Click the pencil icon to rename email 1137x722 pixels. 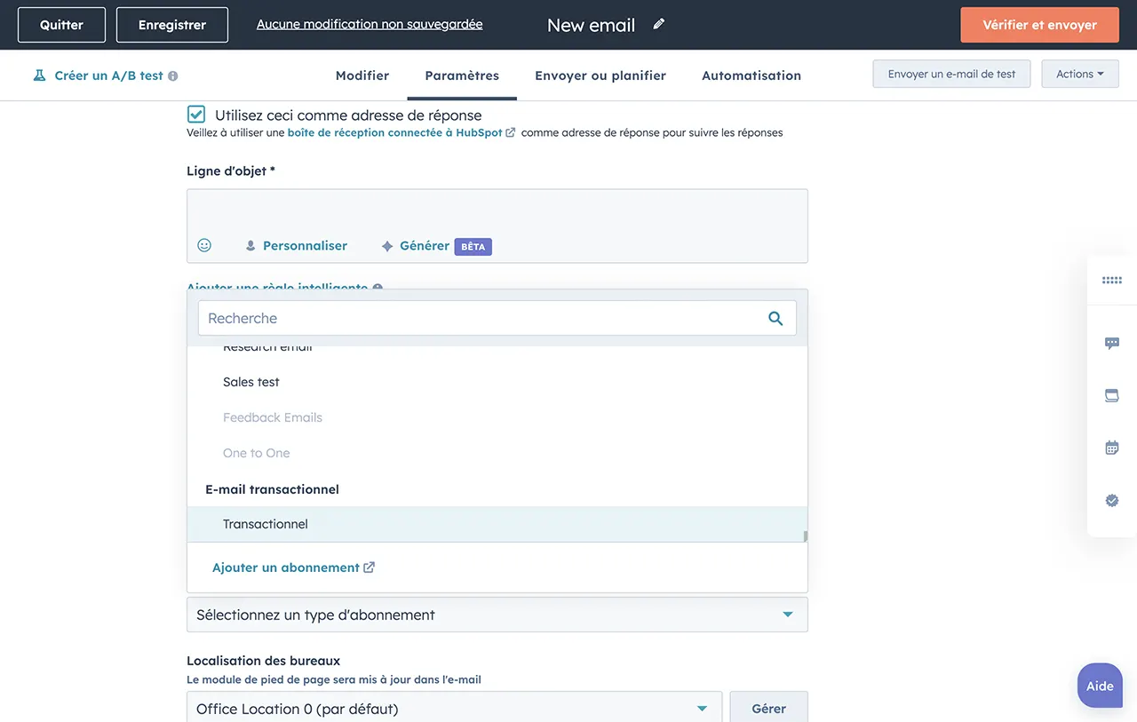click(x=658, y=24)
